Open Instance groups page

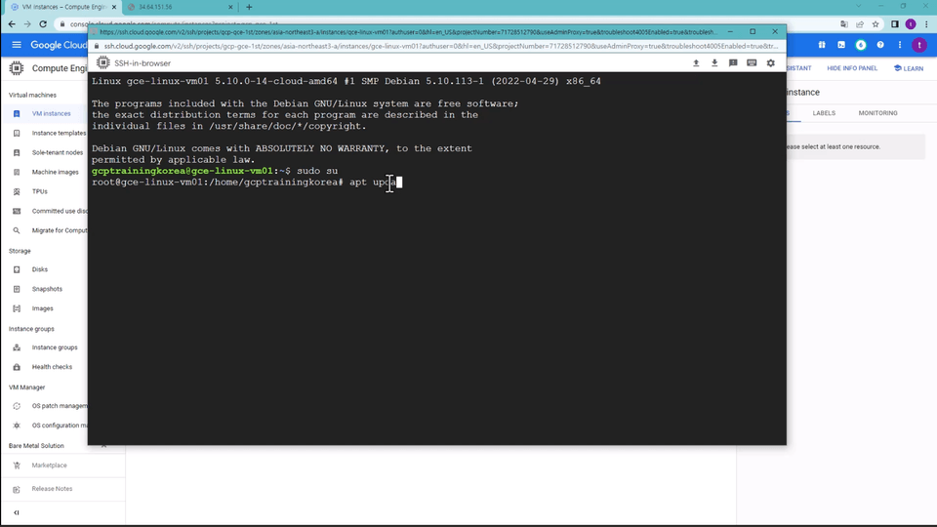(x=55, y=347)
